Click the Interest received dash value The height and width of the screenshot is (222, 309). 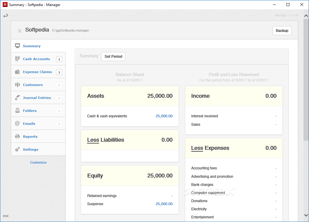click(276, 116)
